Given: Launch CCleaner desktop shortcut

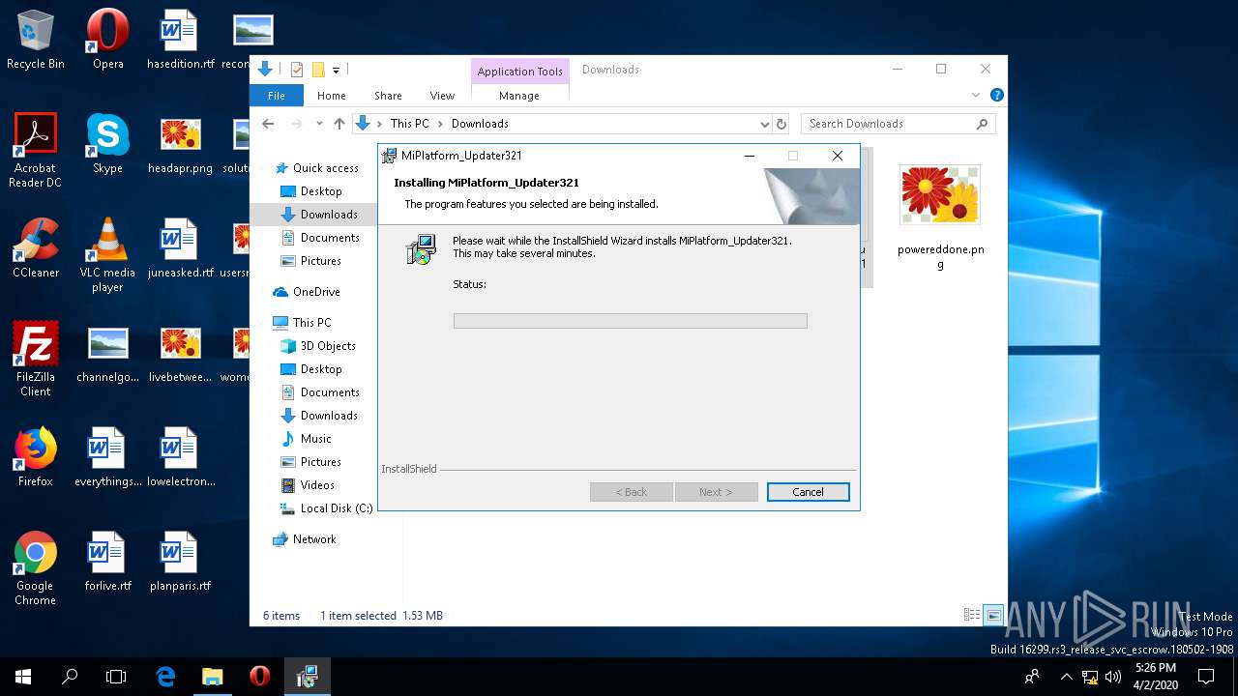Looking at the screenshot, I should pos(36,247).
